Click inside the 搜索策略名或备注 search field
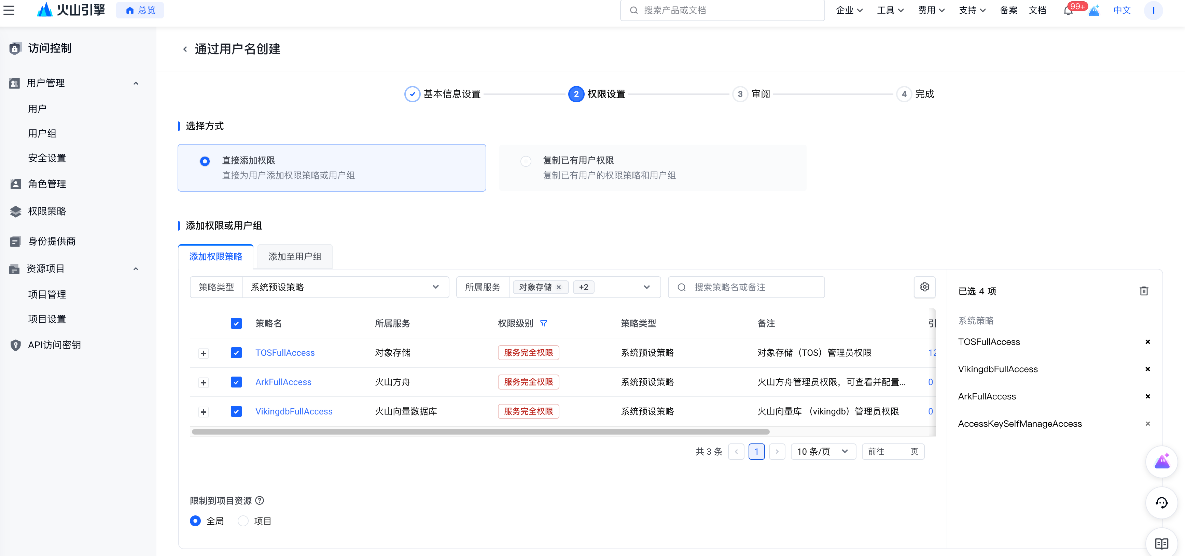1185x556 pixels. 745,287
